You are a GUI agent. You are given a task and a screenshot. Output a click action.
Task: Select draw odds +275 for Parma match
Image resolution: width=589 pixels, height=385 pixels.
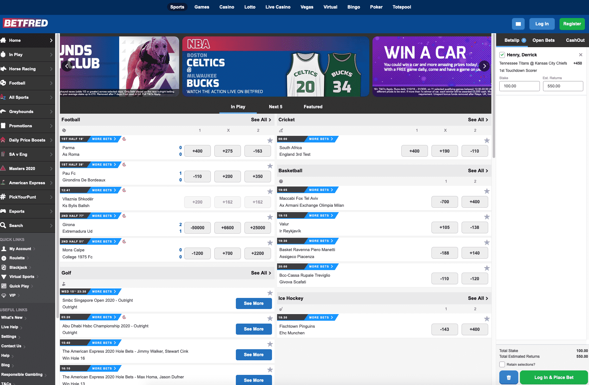click(x=228, y=151)
